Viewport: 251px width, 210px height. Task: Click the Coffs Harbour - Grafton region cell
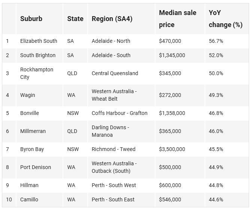pos(120,113)
